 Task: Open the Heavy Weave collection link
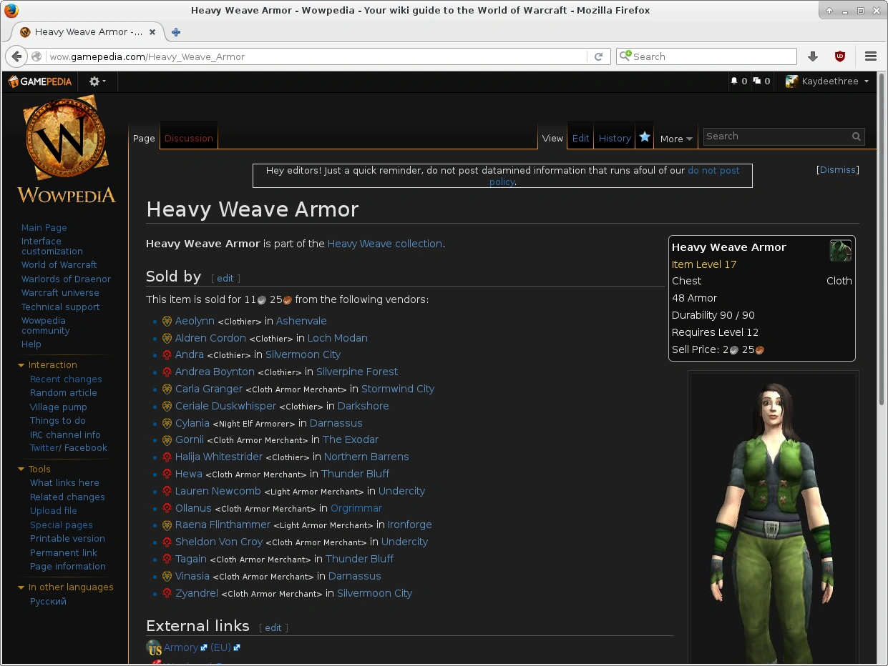tap(385, 244)
